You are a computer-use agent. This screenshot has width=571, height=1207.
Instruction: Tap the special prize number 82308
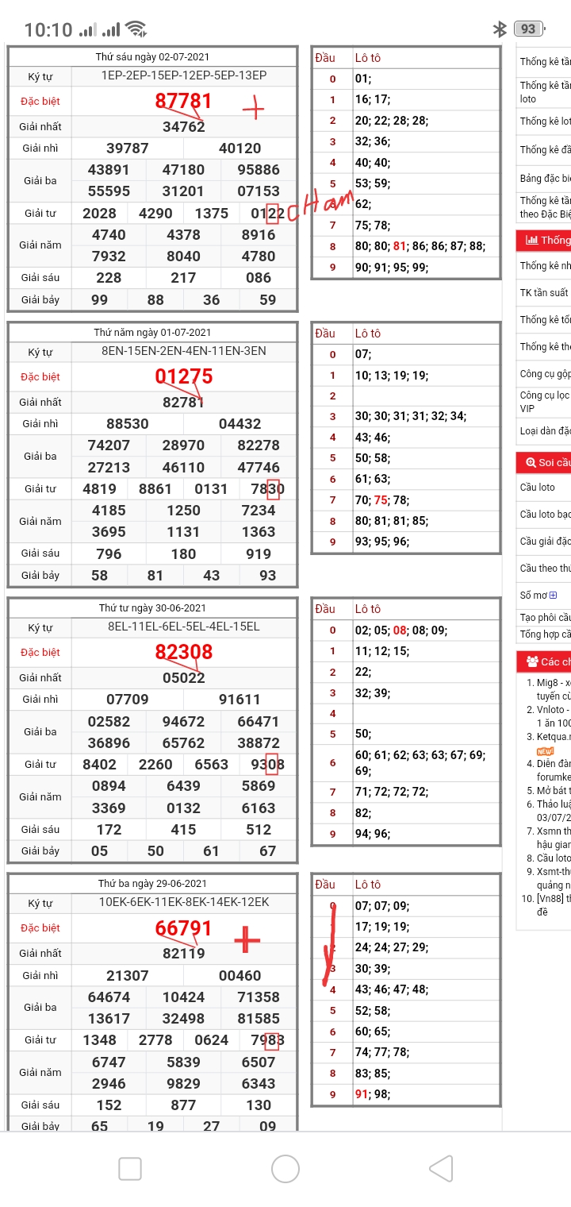(184, 652)
